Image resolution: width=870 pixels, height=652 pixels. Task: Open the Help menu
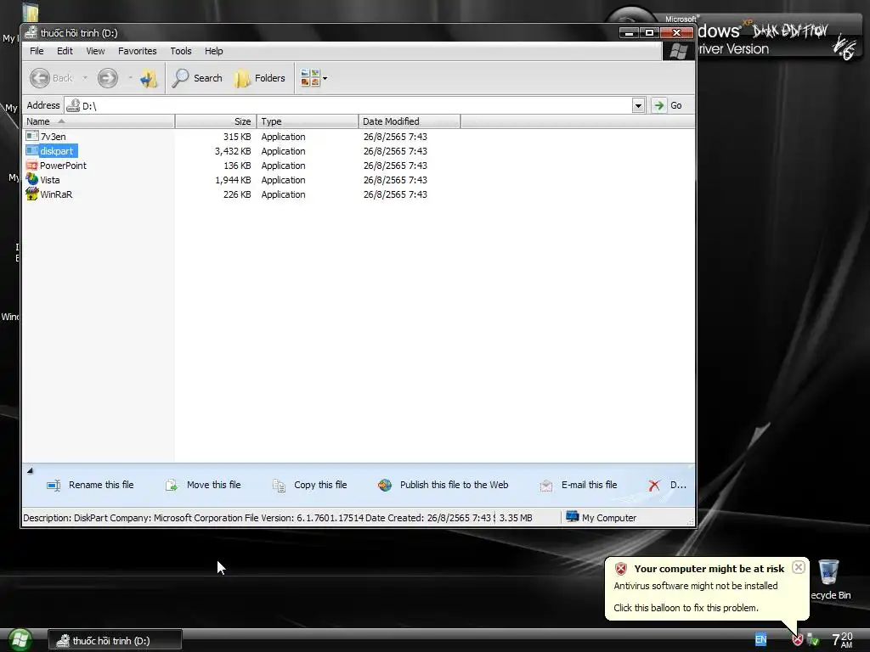pos(213,51)
